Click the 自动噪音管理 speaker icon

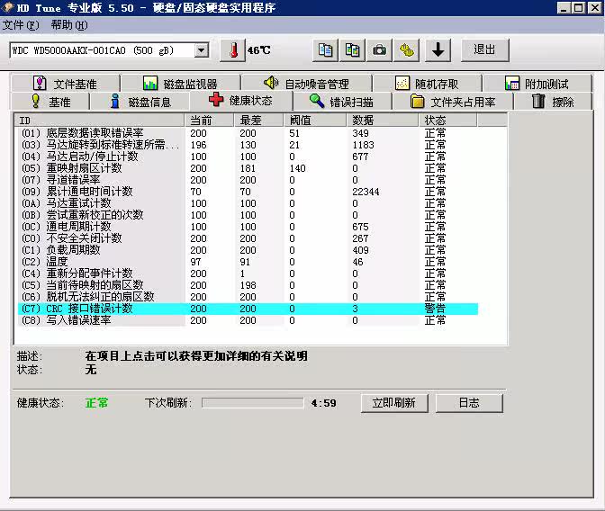[x=271, y=82]
